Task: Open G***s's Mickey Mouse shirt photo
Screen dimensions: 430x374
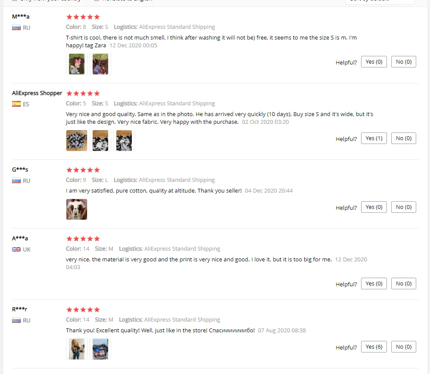Action: [x=77, y=209]
